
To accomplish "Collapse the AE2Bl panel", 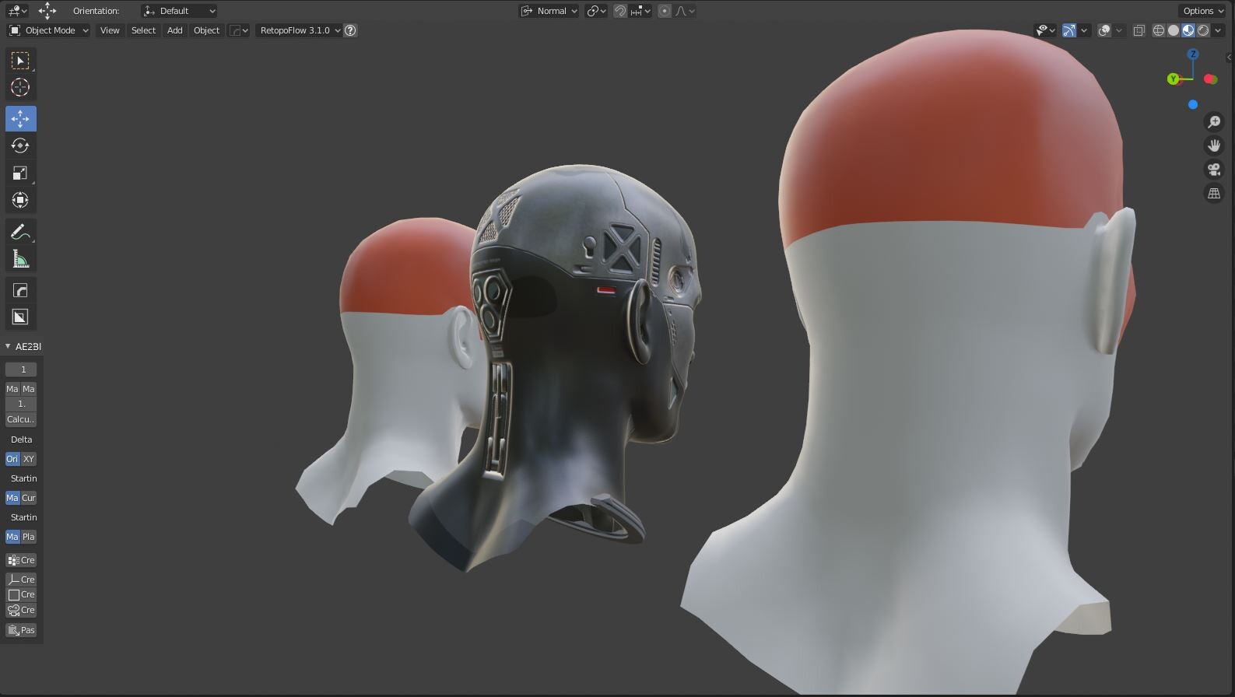I will click(x=9, y=346).
